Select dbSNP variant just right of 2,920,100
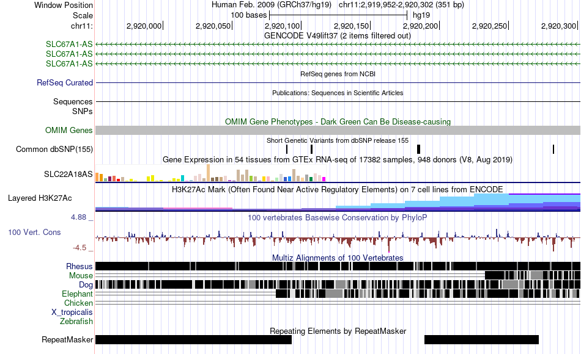Image resolution: width=581 pixels, height=354 pixels. [x=312, y=149]
